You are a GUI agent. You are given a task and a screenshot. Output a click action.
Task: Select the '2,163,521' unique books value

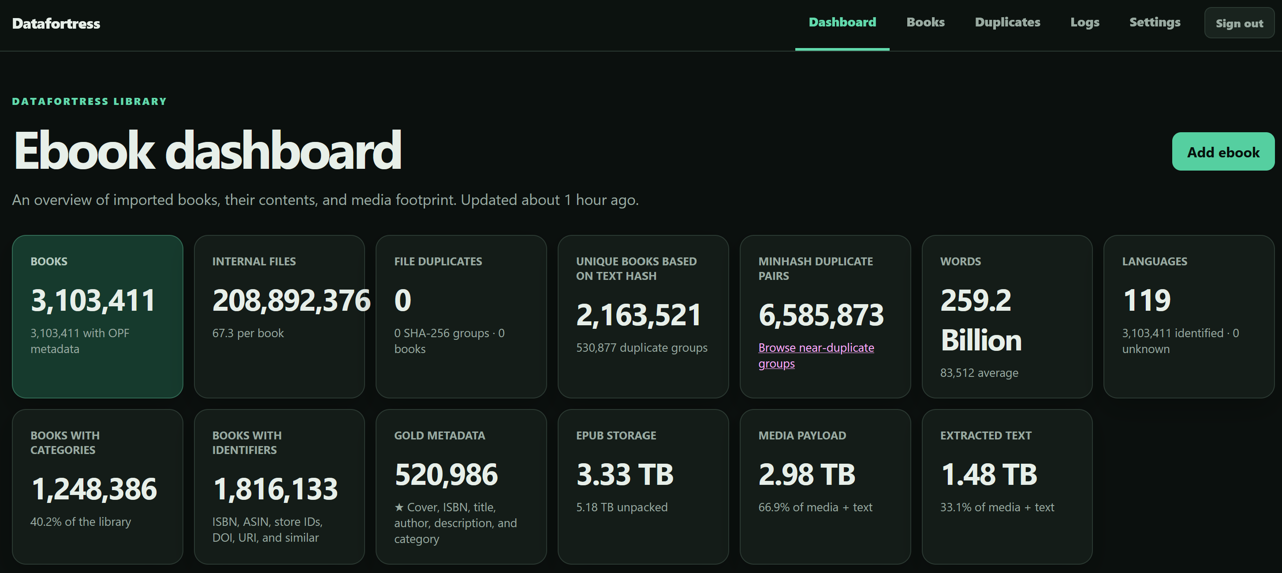638,315
